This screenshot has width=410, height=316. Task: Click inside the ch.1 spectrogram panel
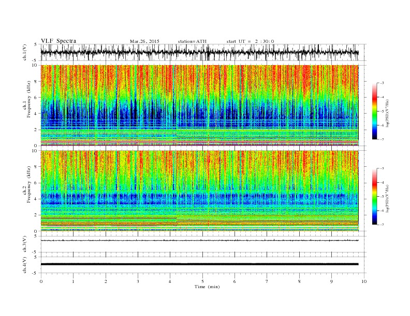pos(199,105)
